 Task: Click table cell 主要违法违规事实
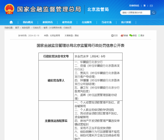pos(56,121)
